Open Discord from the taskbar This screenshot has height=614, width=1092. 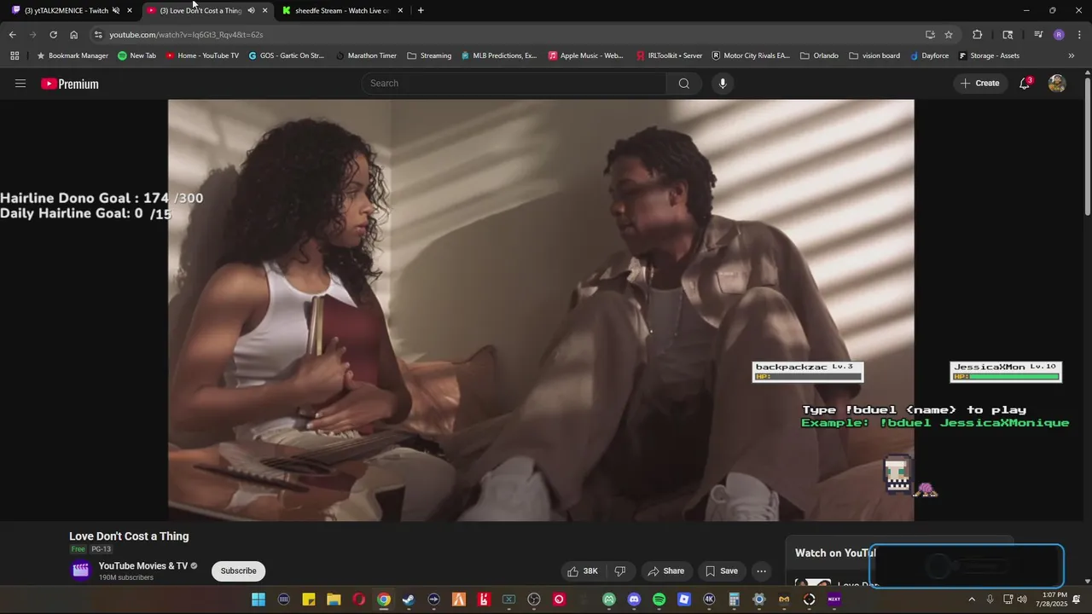(x=634, y=600)
